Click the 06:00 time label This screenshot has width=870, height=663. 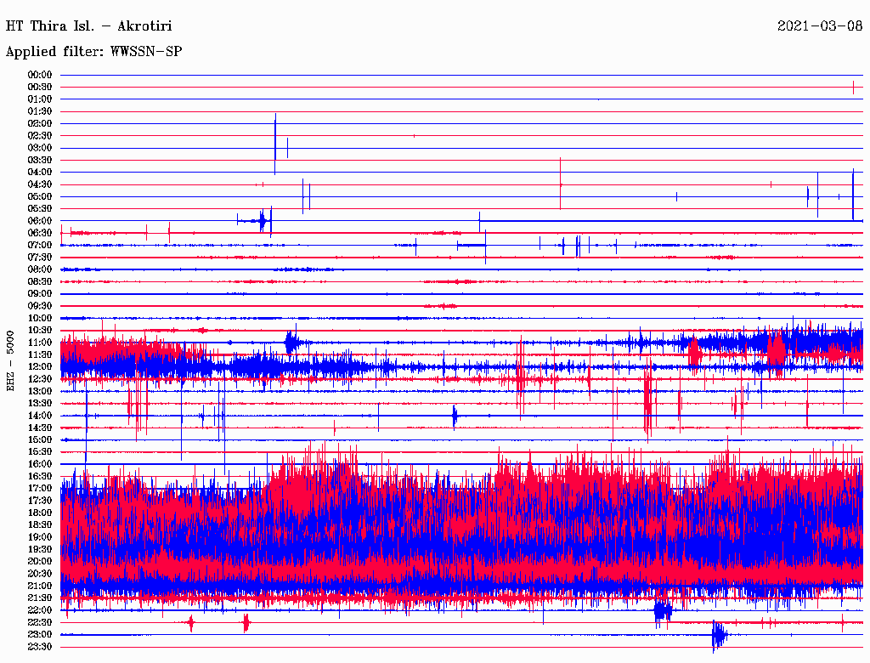pyautogui.click(x=40, y=221)
